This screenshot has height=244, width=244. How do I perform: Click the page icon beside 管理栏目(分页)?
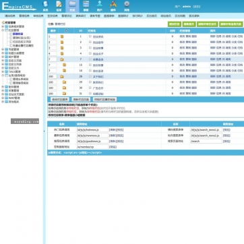(x=11, y=38)
